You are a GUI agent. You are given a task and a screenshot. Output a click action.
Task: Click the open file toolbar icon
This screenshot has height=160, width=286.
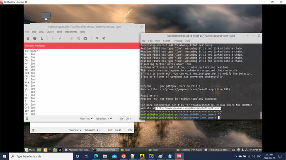coord(35,38)
